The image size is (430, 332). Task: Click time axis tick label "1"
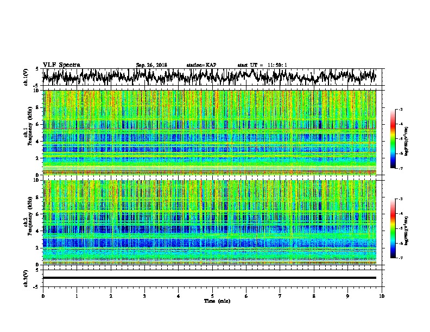(77, 296)
